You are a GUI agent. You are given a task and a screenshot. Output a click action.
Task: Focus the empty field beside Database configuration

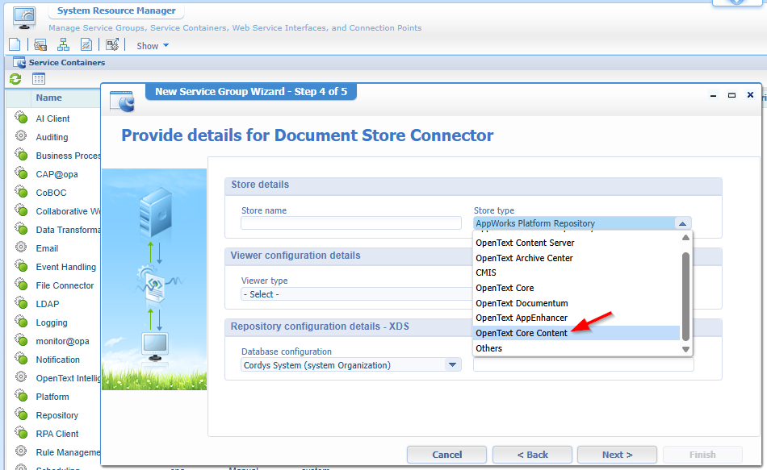[583, 365]
